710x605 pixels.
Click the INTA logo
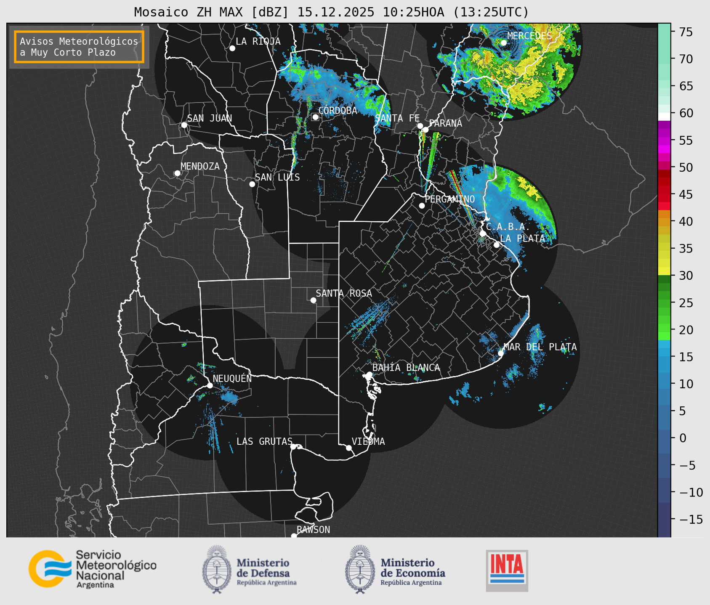pos(507,571)
